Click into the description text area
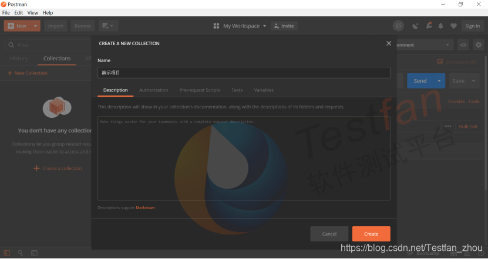Screen dimensions: 488x259 [x=244, y=158]
